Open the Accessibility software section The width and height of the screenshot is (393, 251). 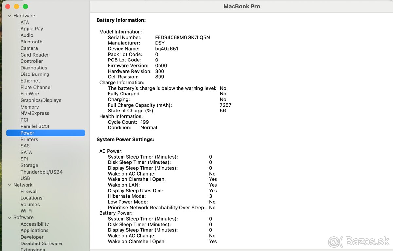[x=34, y=224]
